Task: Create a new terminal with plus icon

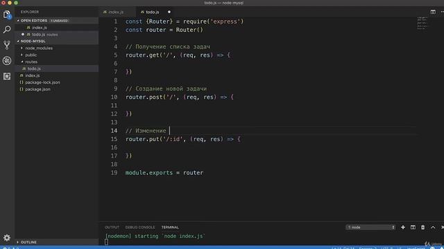Action: point(402,228)
